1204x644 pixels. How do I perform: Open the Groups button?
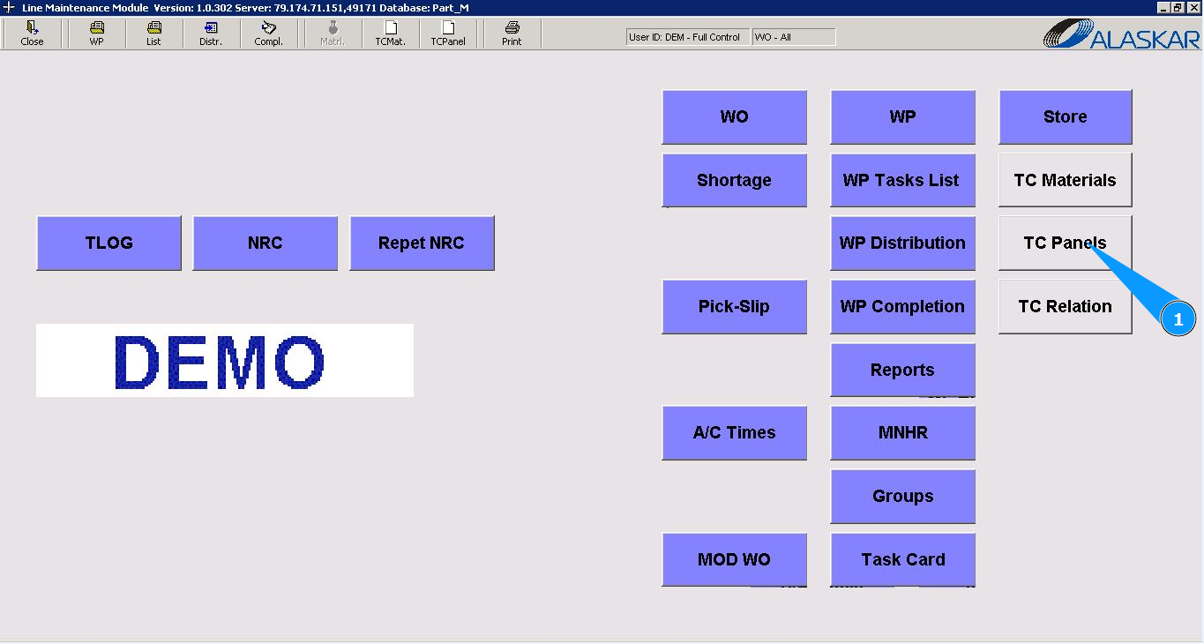click(902, 496)
